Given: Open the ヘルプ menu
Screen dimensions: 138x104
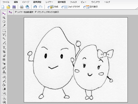Looking at the screenshot, I should click(x=107, y=2).
